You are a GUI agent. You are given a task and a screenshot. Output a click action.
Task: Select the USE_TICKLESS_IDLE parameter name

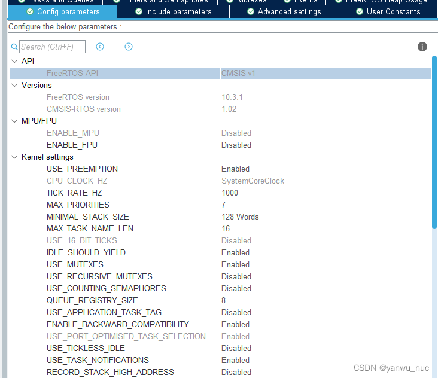point(86,349)
